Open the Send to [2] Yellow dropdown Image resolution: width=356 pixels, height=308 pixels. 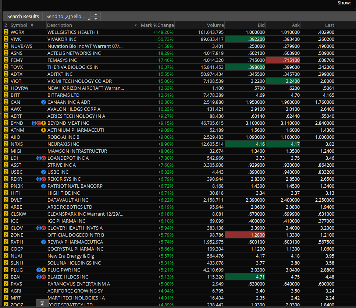[67, 16]
